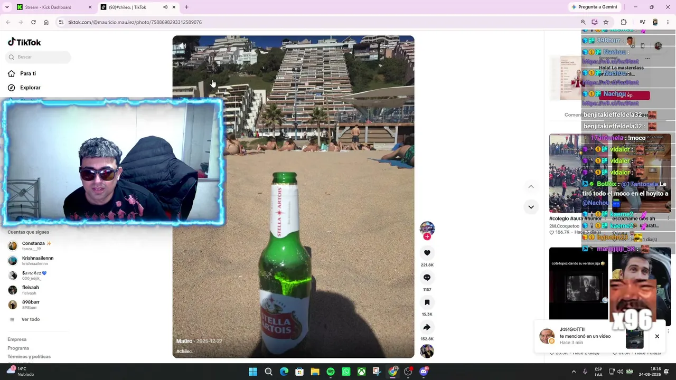676x380 pixels.
Task: Open the #coleglo #aura #humor video thumbnail
Action: [x=579, y=174]
